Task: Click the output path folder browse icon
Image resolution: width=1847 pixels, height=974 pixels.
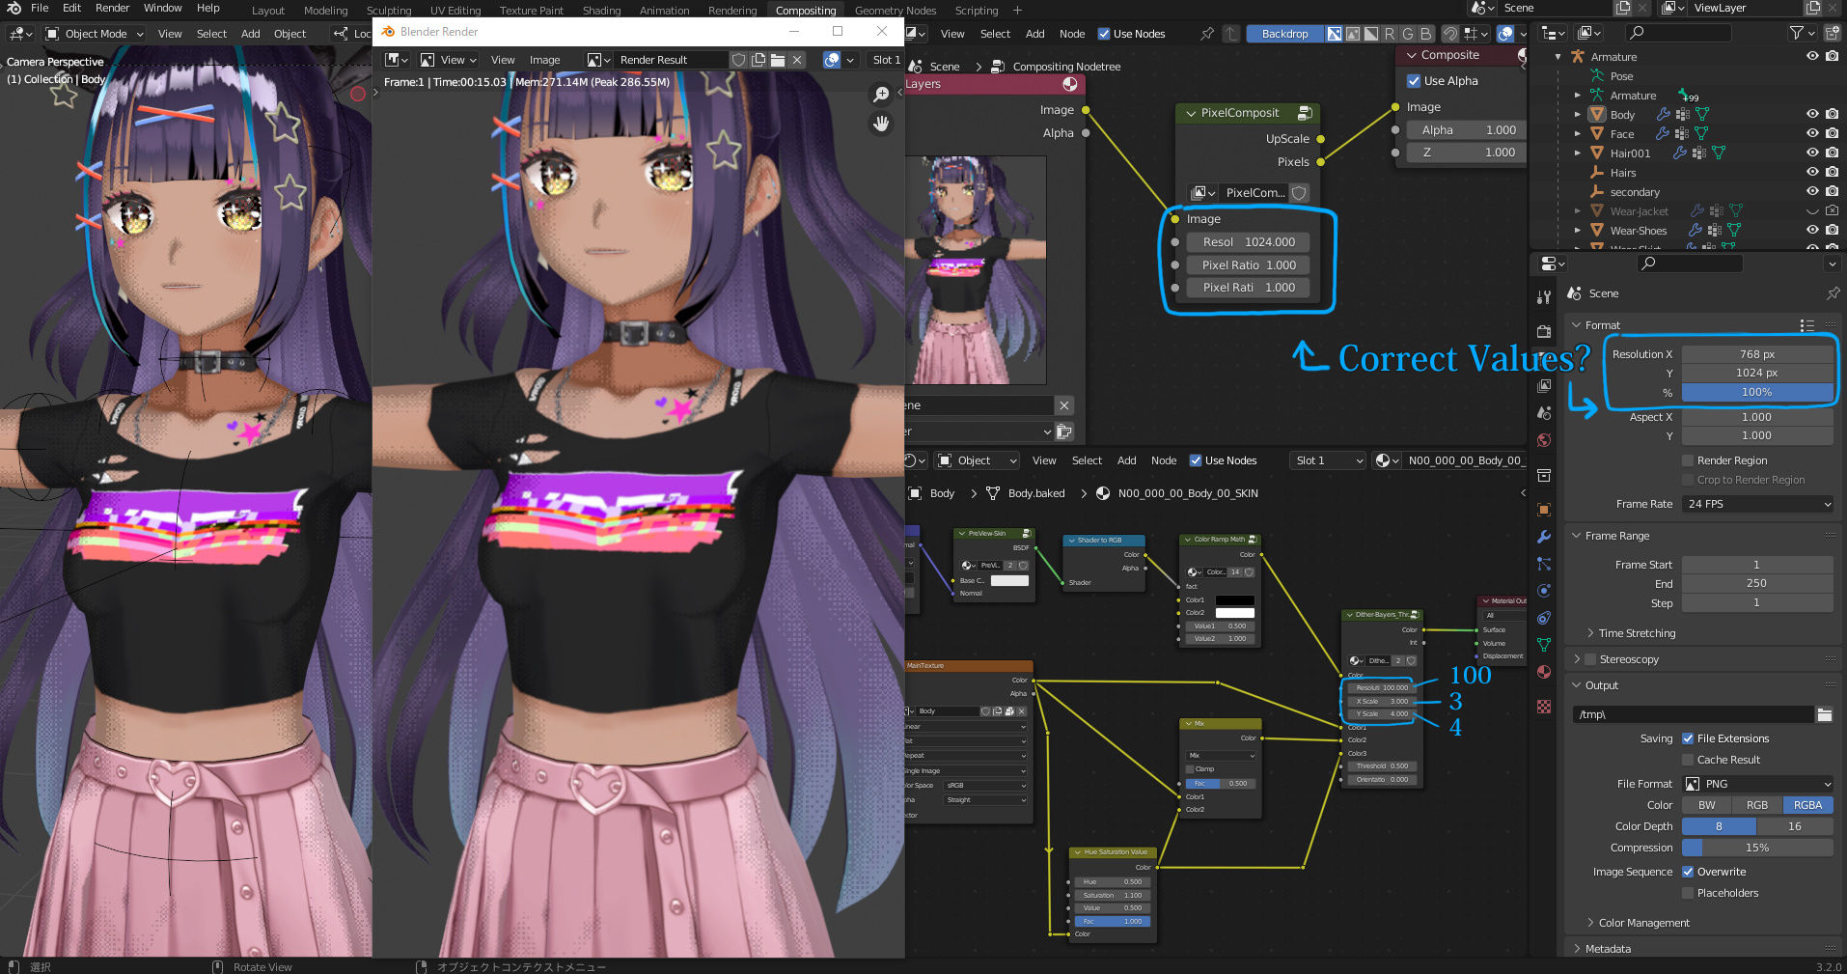Action: (1824, 714)
